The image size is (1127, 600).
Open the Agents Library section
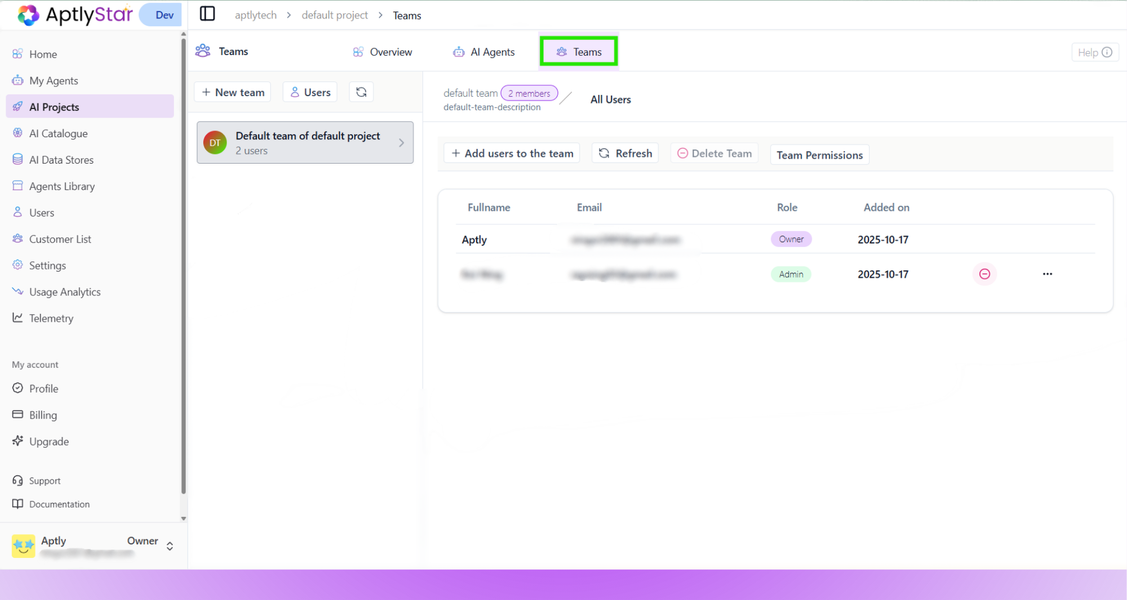(x=62, y=186)
